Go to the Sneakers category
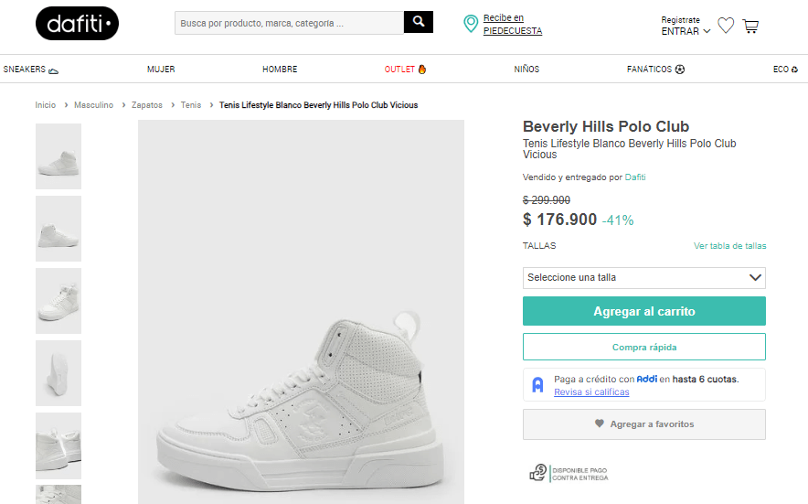Screen dimensions: 808x504 tap(31, 70)
